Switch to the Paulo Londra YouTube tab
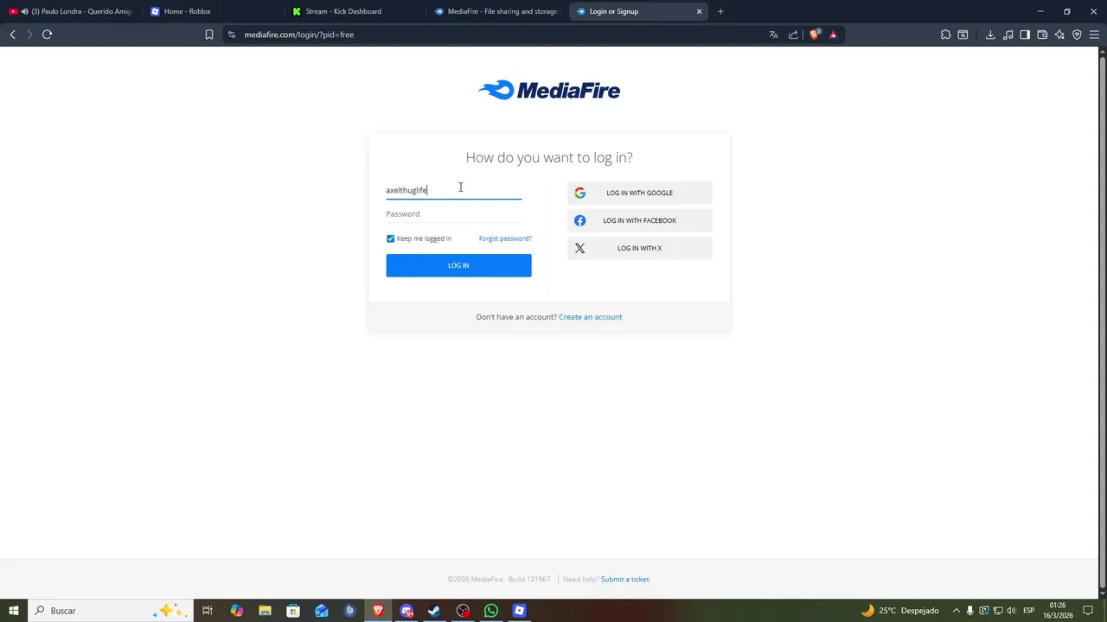 71,11
